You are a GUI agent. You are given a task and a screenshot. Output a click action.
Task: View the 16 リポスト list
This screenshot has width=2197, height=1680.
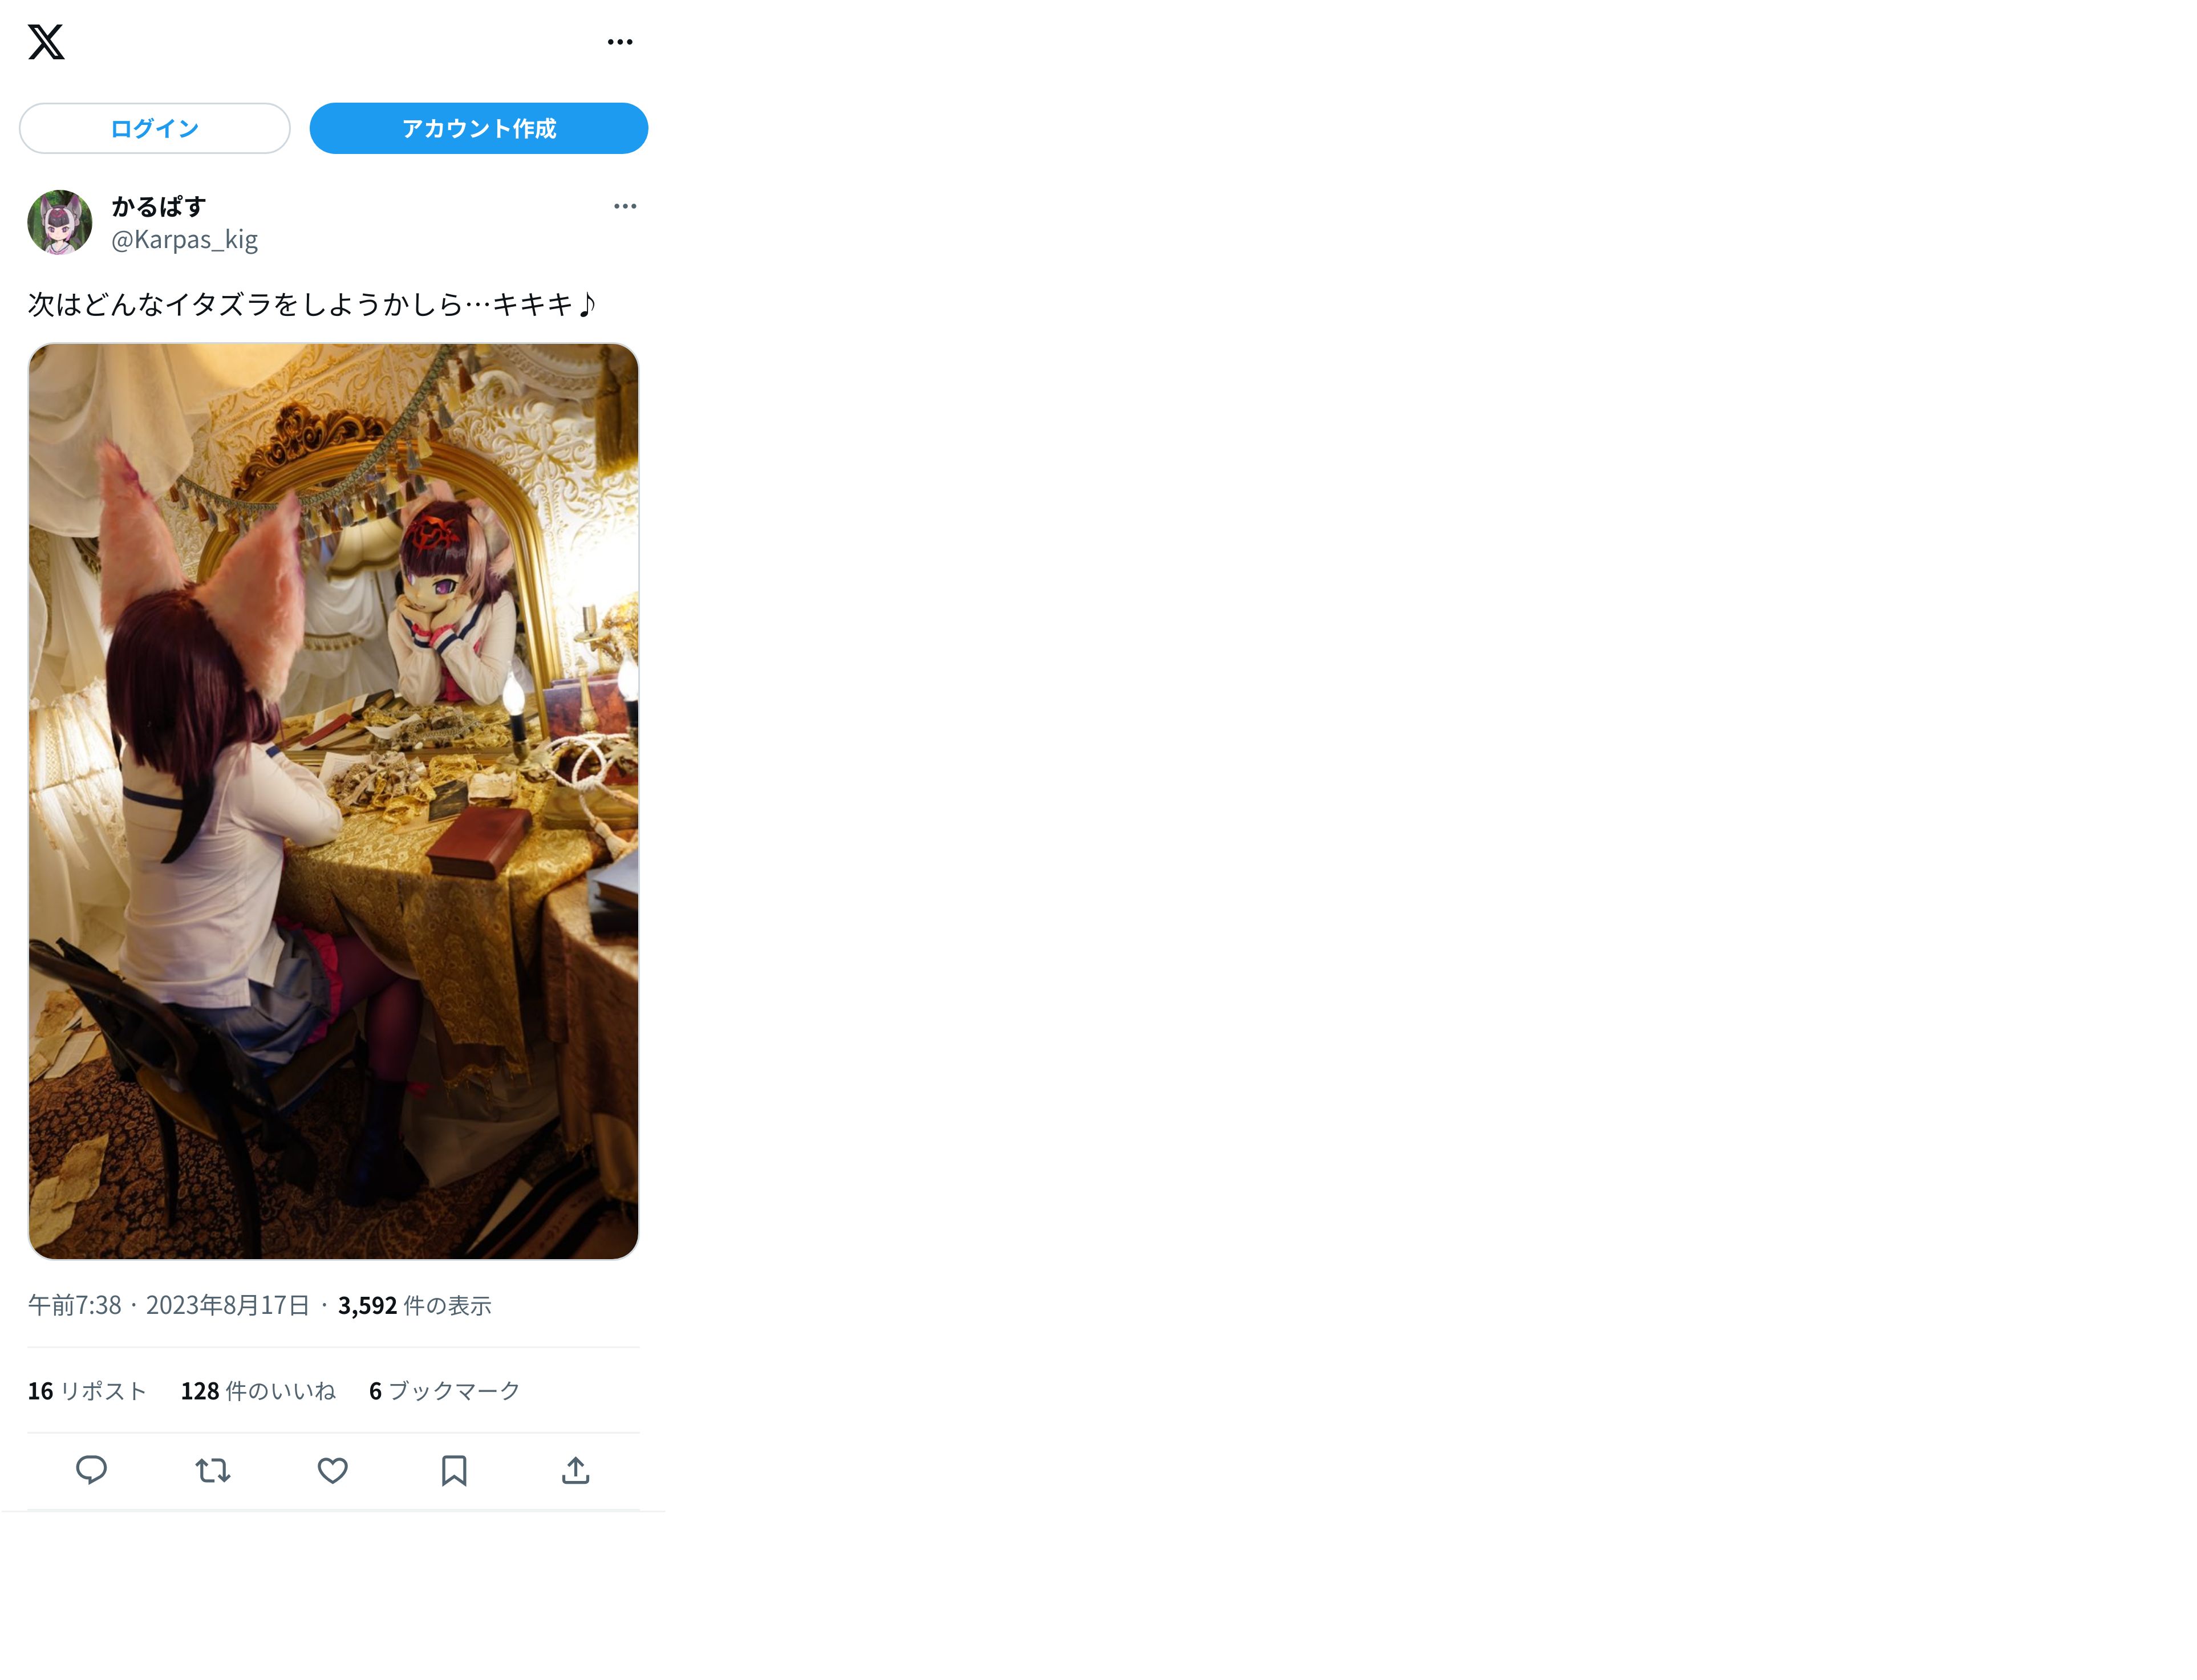coord(87,1391)
